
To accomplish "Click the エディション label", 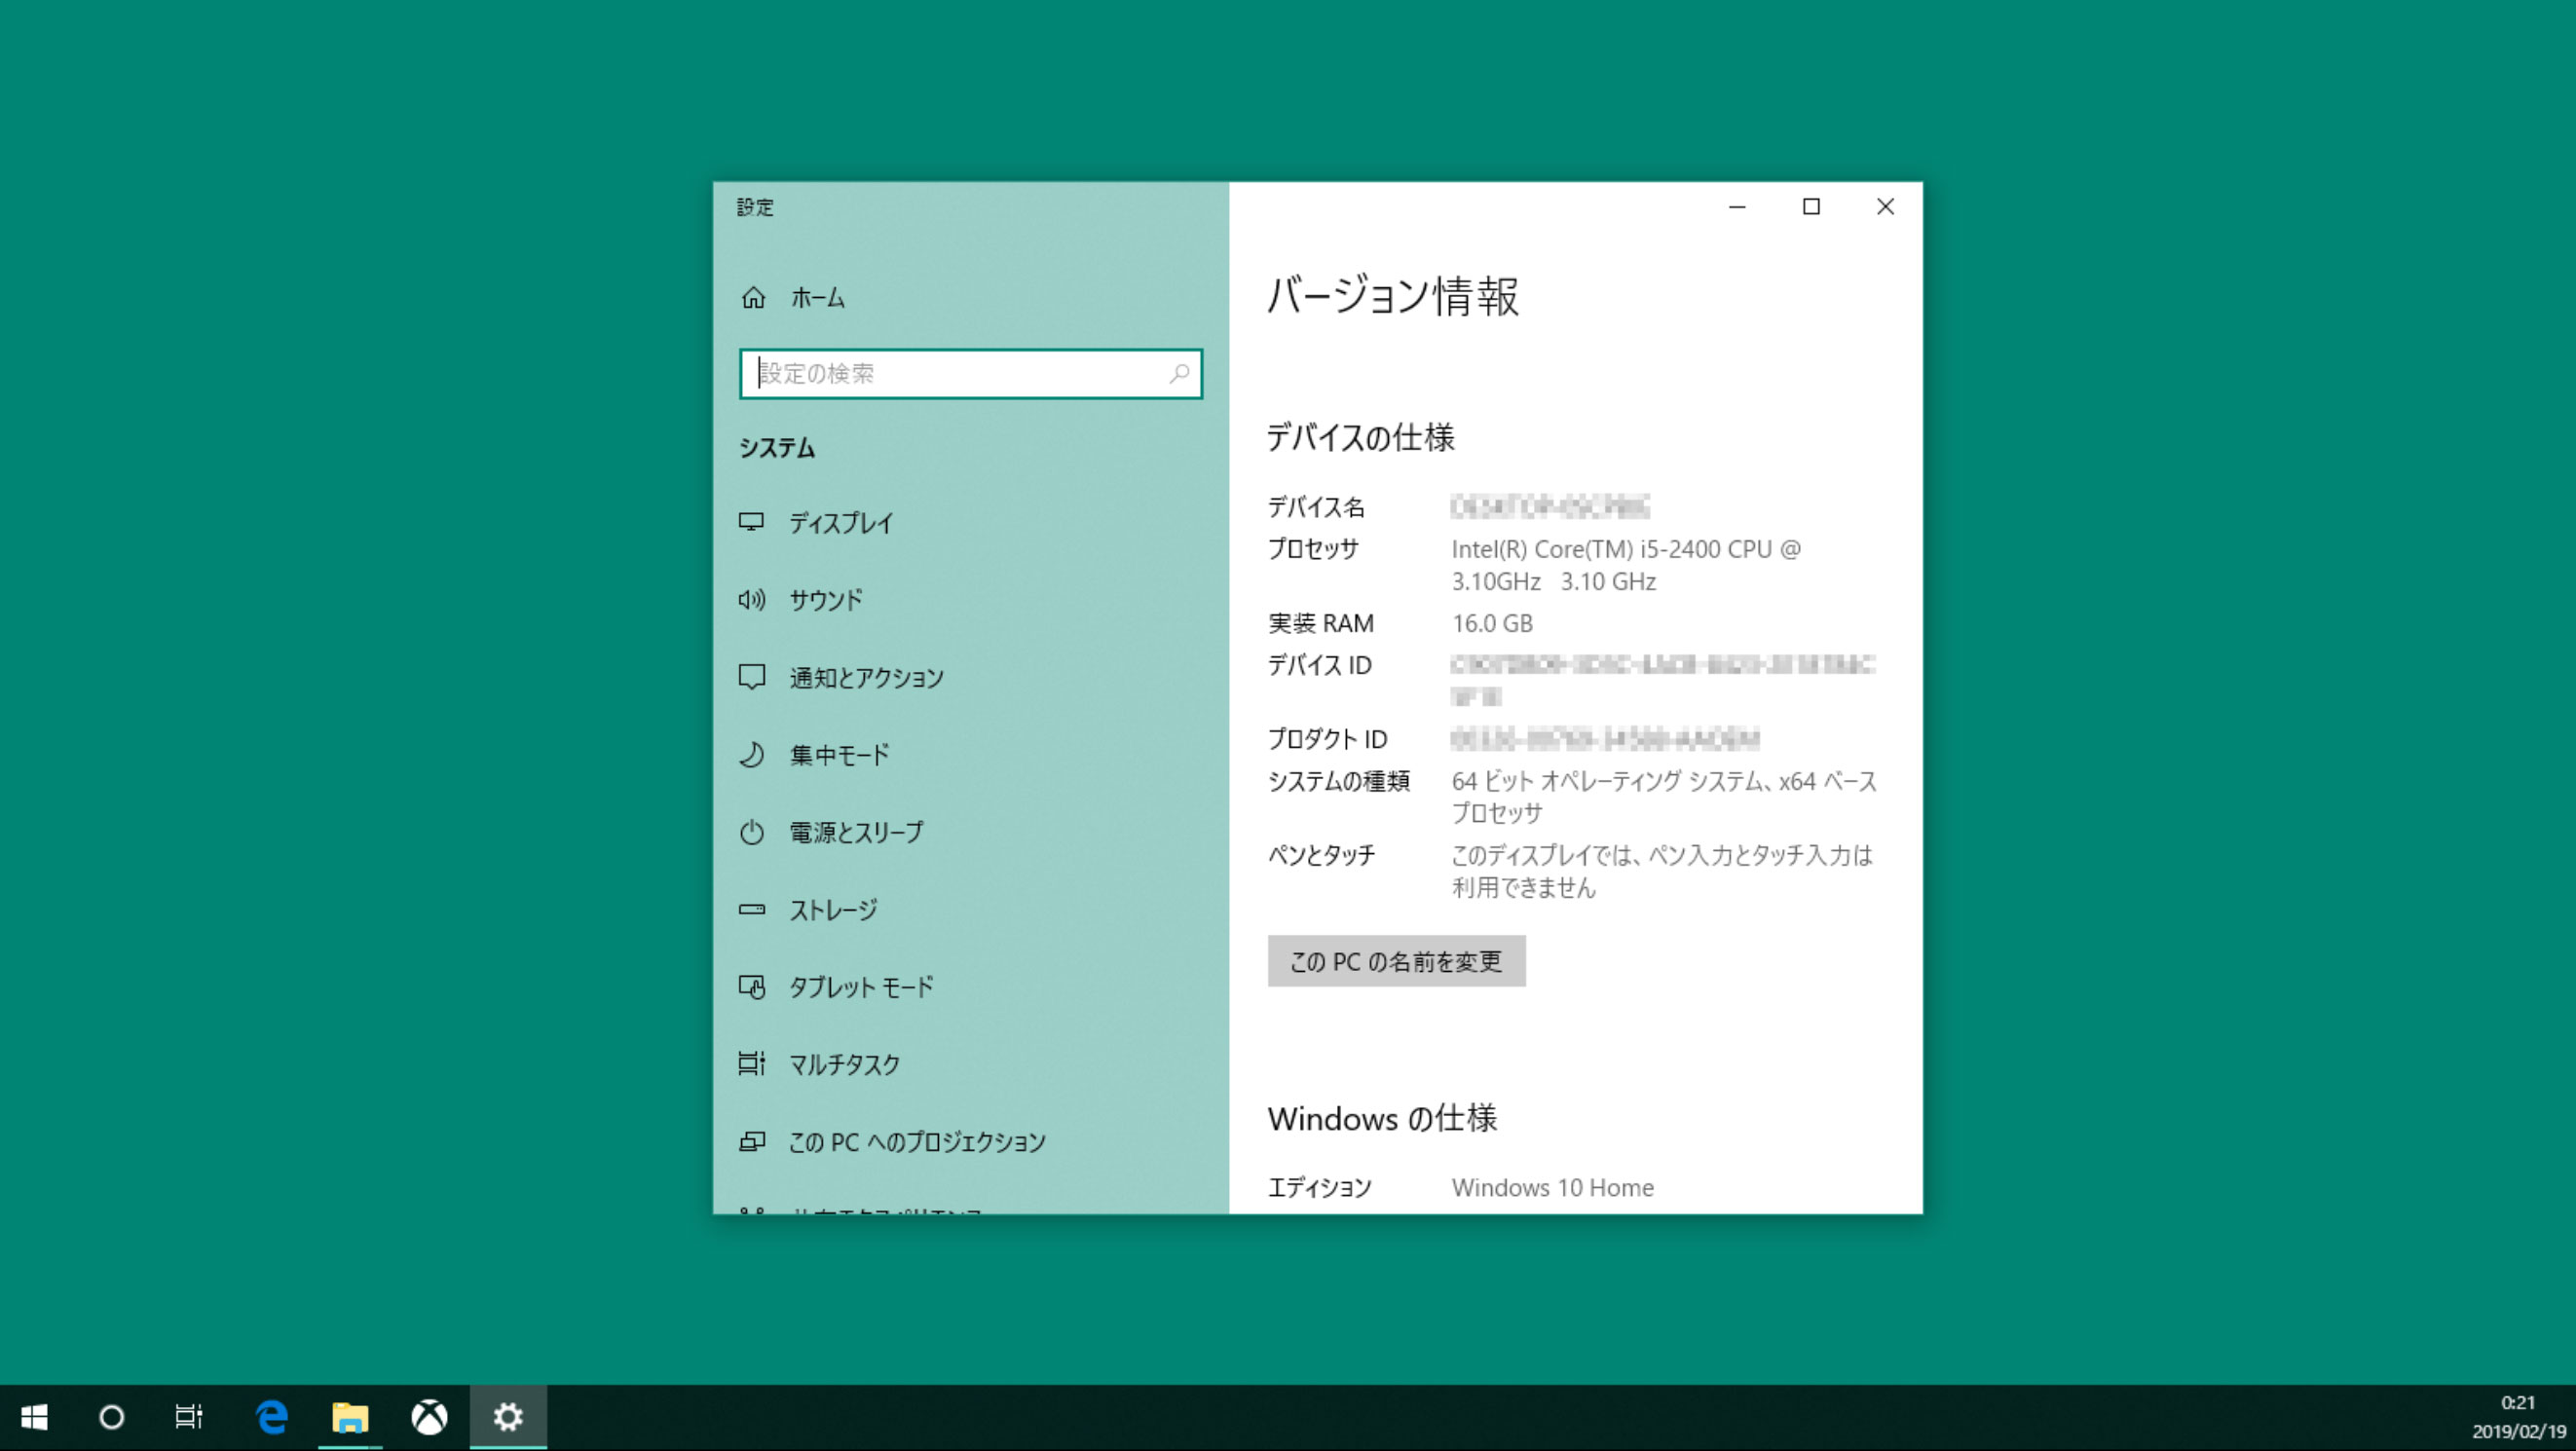I will [x=1320, y=1188].
